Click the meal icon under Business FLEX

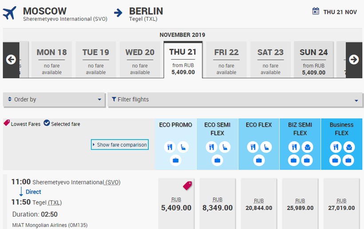(335, 147)
